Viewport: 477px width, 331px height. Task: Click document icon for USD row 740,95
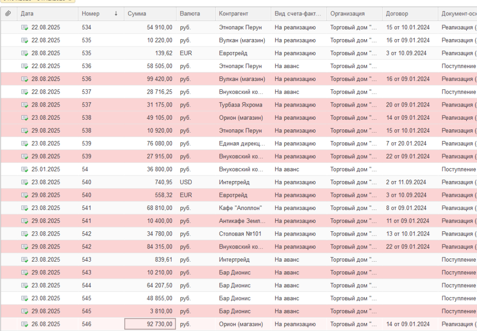[25, 182]
